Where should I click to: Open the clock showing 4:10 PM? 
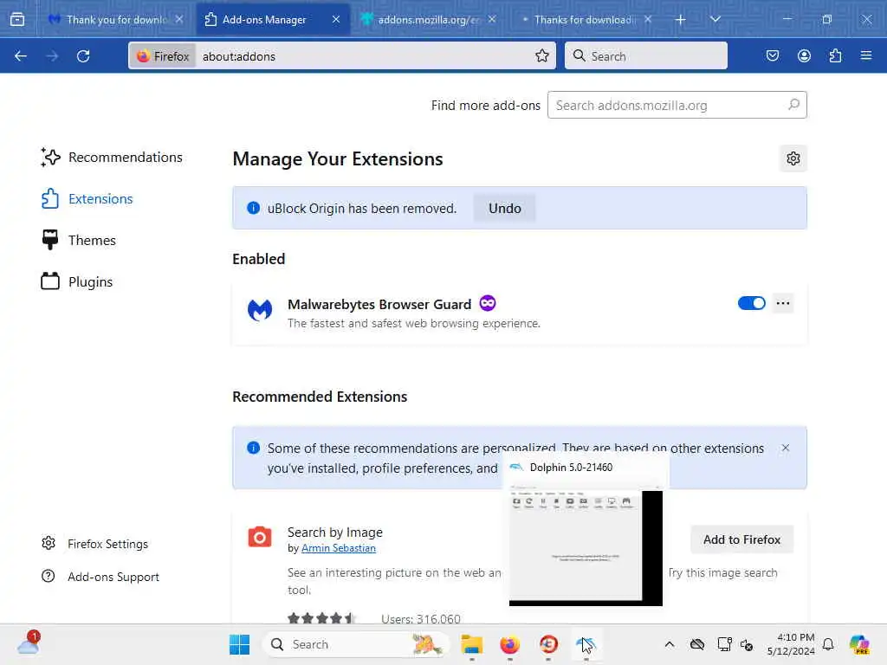coord(791,644)
